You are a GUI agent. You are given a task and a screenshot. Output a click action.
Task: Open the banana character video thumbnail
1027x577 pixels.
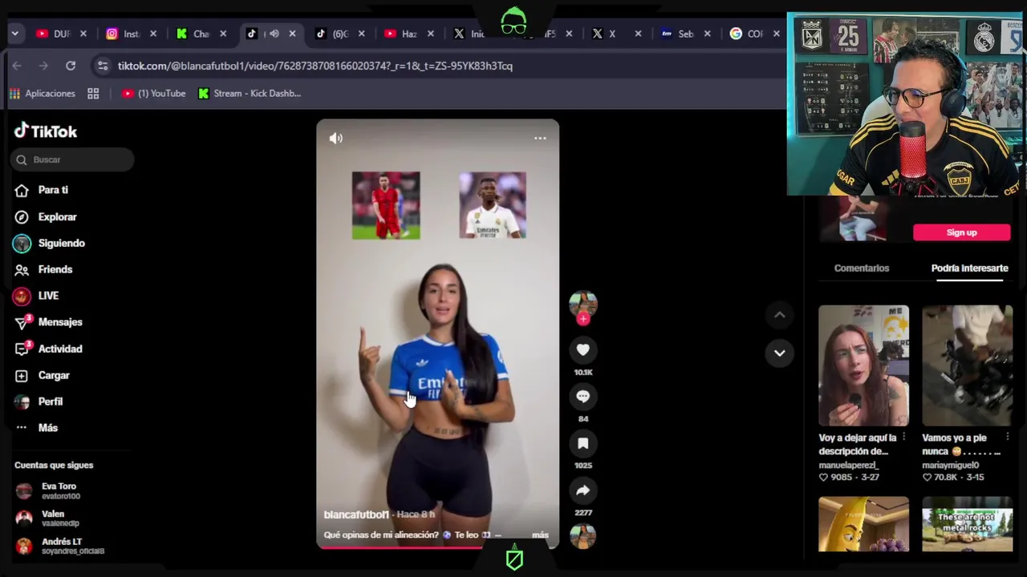(x=863, y=524)
